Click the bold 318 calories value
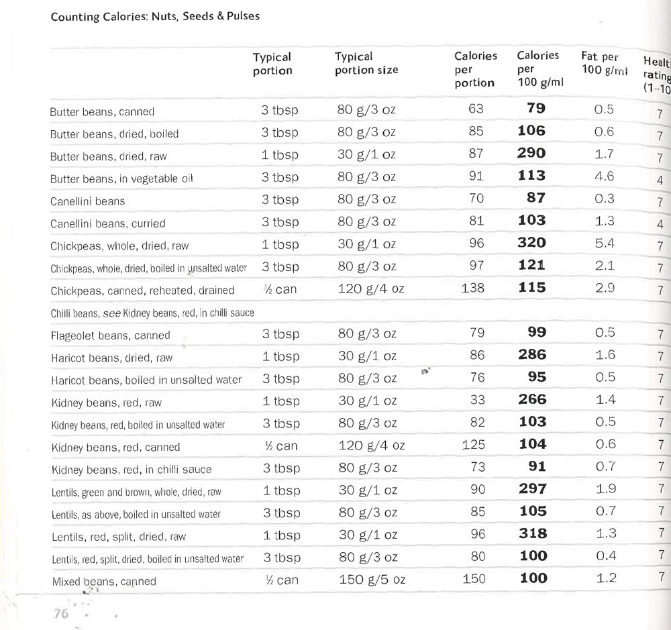This screenshot has height=630, width=671. 533,533
